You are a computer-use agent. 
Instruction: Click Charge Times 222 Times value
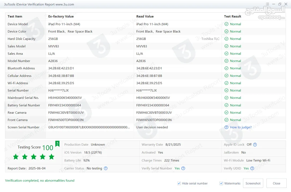(x=172, y=161)
